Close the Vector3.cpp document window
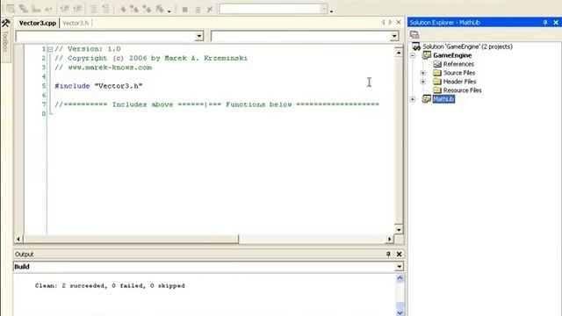Image resolution: width=562 pixels, height=316 pixels. (399, 22)
